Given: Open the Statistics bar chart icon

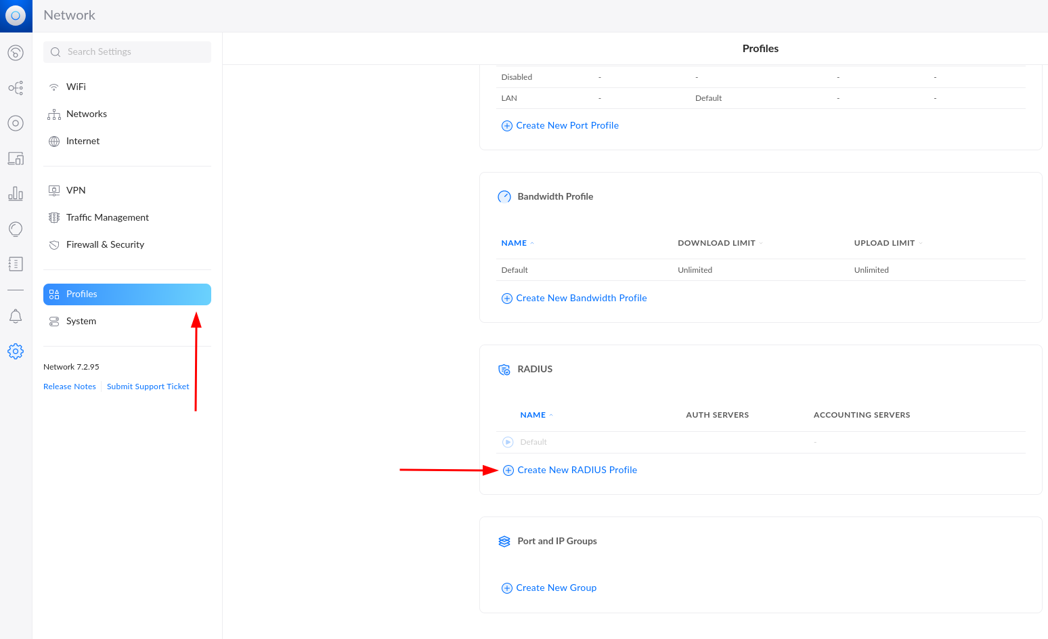Looking at the screenshot, I should click(16, 194).
